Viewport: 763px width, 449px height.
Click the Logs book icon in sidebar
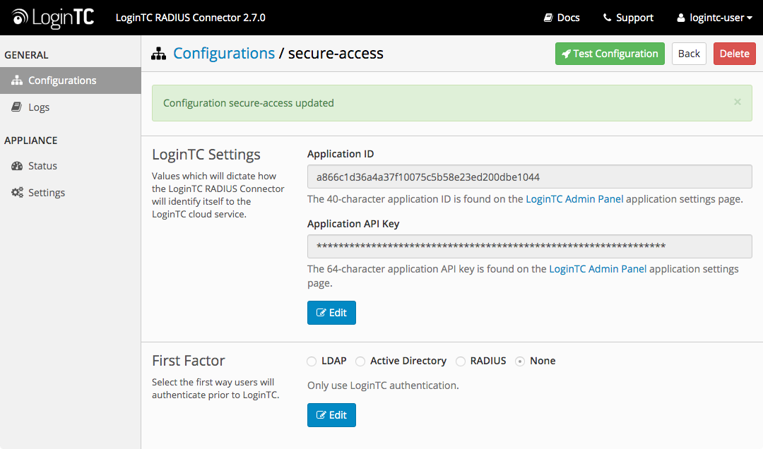click(16, 107)
